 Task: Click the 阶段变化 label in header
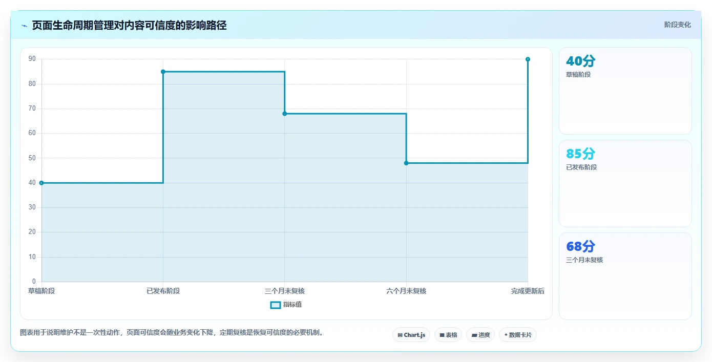coord(678,25)
